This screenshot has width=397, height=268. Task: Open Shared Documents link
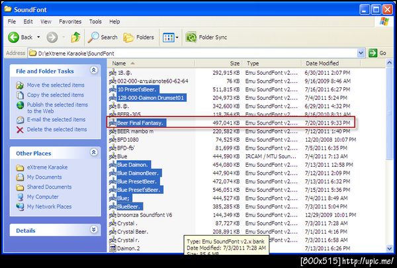50,187
